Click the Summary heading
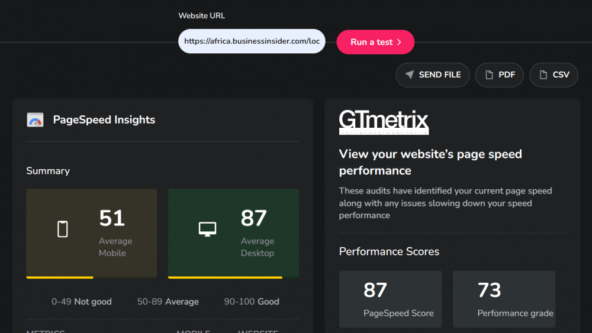The image size is (592, 333). click(48, 171)
